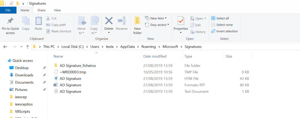Click the Edit ribbon command
Viewport: 300px width, 118px height.
(x=195, y=25)
